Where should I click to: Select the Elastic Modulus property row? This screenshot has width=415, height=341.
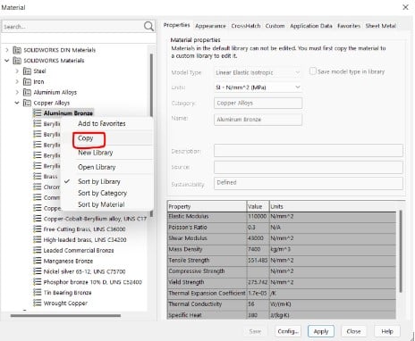[282, 216]
